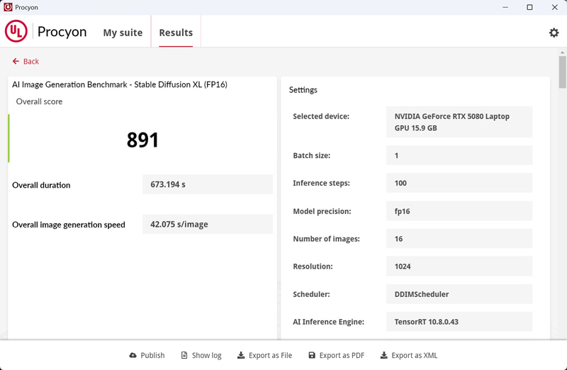Click the DDIMScheduler value
The image size is (567, 370).
click(x=459, y=294)
